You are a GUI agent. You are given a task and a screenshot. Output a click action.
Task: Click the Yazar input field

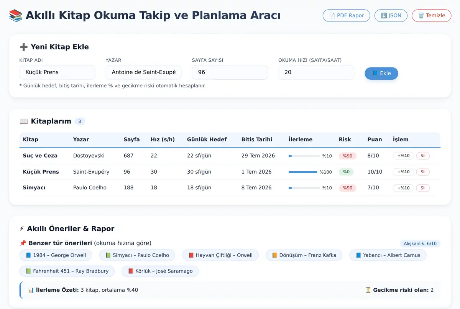[x=143, y=72]
